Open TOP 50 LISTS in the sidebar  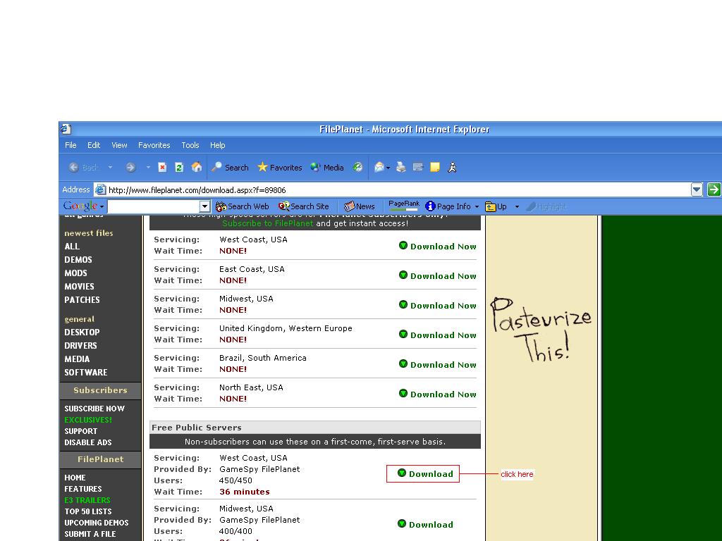pos(88,511)
